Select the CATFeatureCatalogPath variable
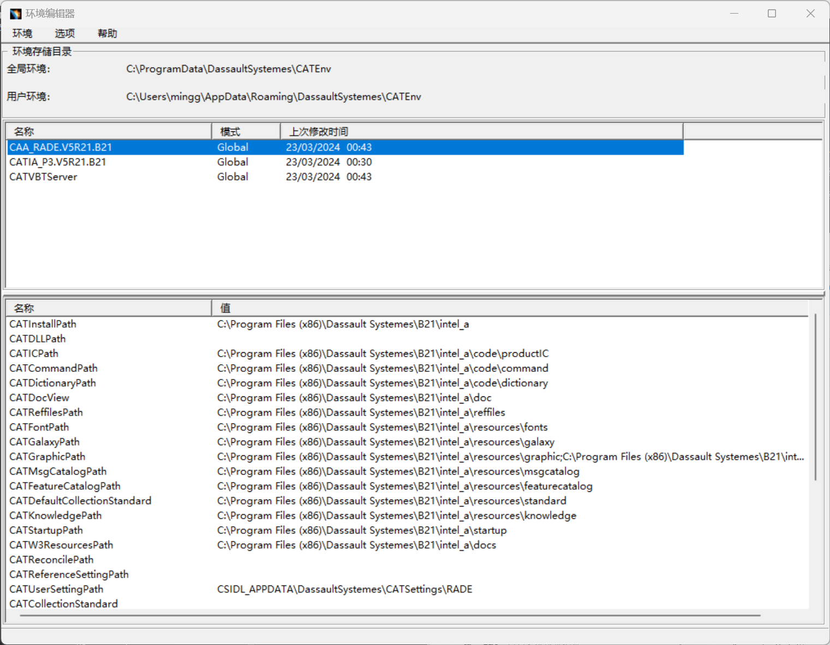The width and height of the screenshot is (830, 645). [x=64, y=486]
